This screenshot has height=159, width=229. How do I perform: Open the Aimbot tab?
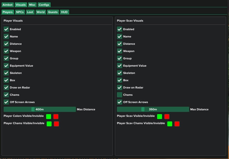tap(7, 5)
